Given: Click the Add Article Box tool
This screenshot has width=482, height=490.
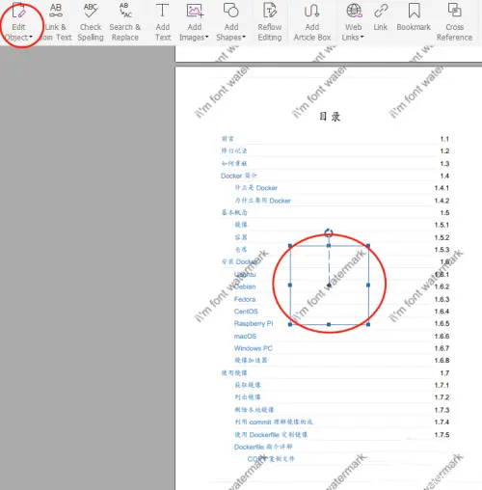Looking at the screenshot, I should point(312,23).
